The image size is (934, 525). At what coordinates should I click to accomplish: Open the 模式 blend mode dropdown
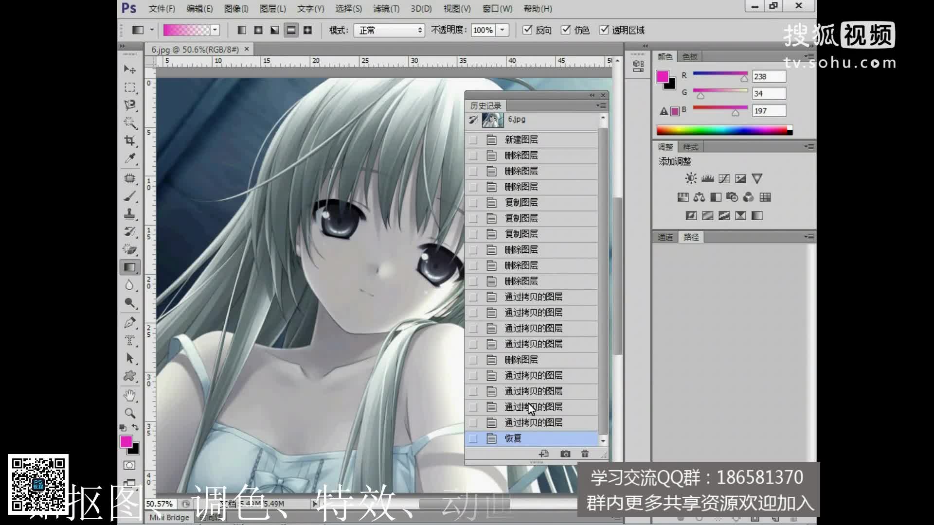point(389,30)
